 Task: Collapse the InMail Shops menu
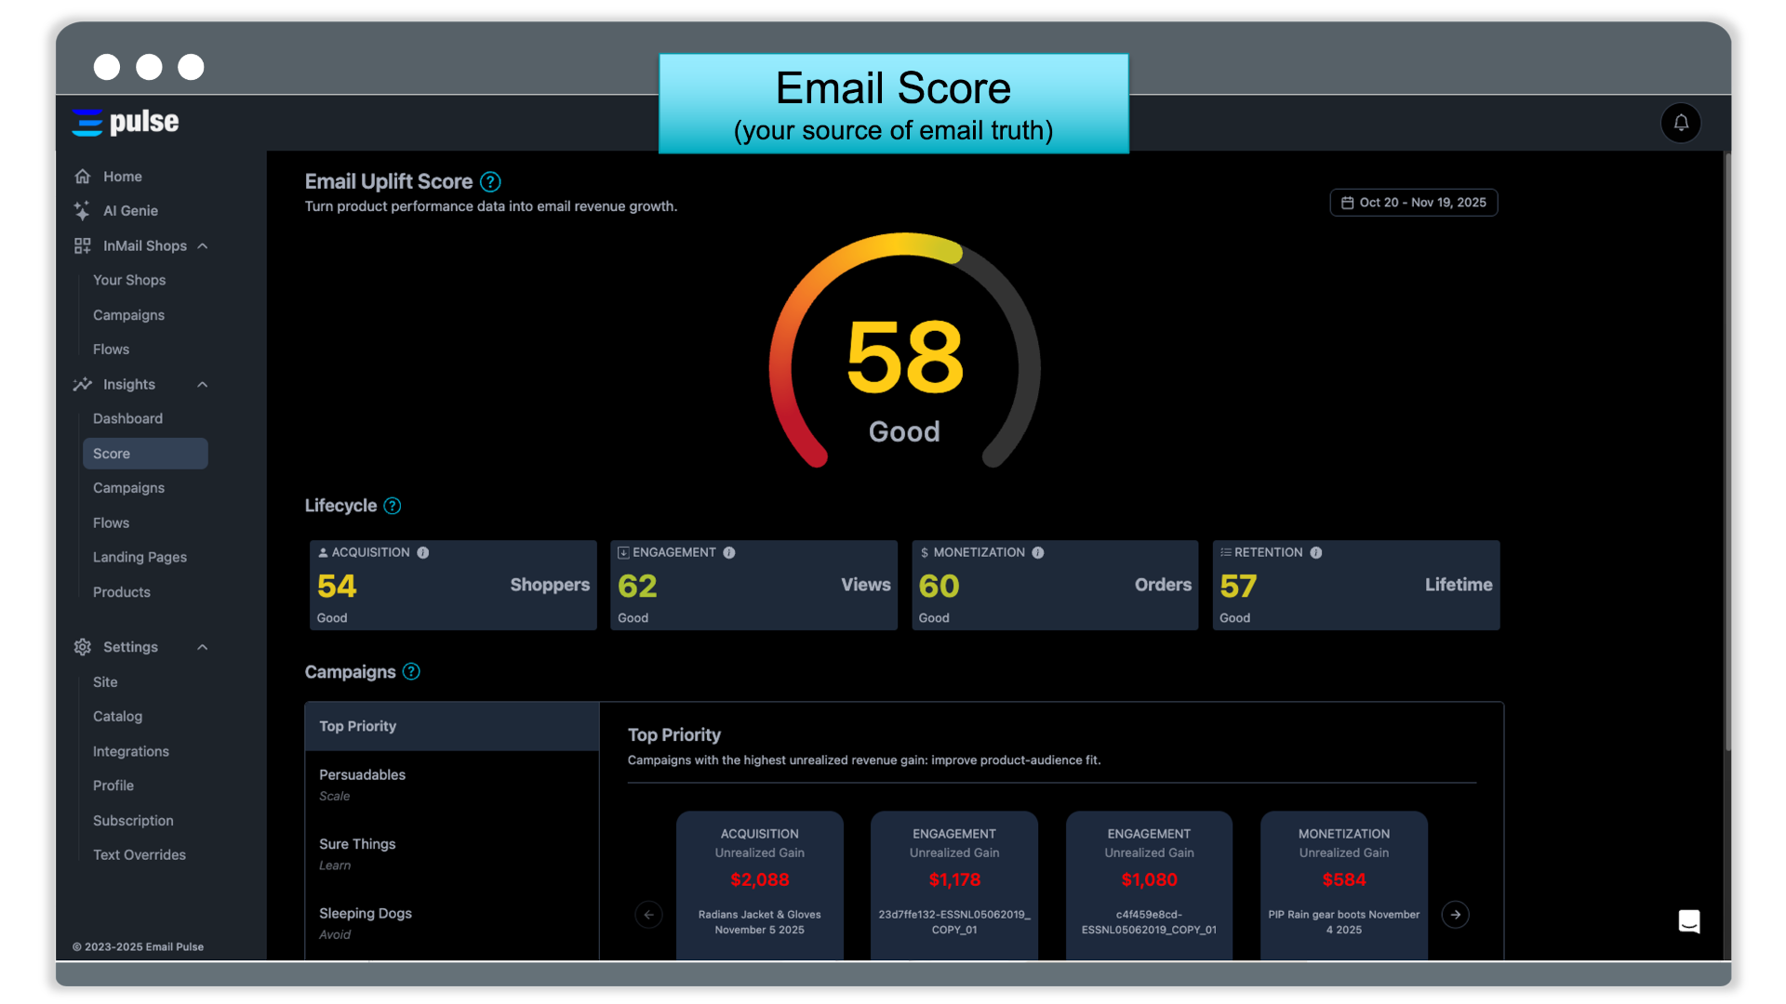(203, 246)
